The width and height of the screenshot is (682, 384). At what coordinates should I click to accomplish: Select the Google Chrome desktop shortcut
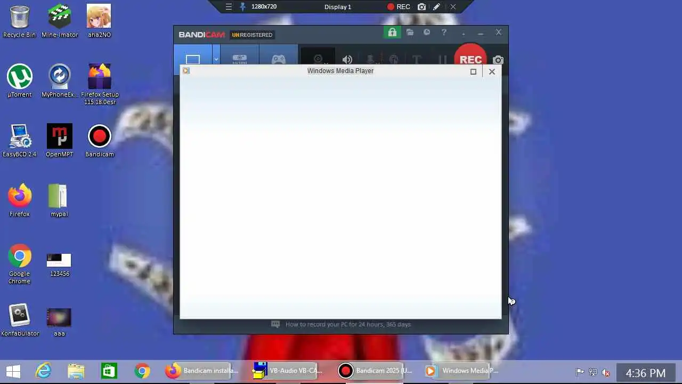click(x=19, y=264)
